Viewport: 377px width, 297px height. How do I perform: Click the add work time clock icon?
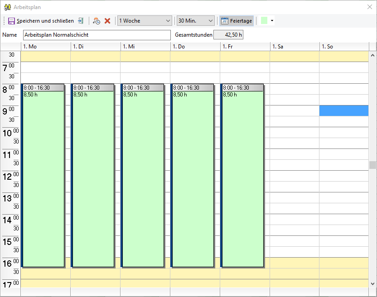coord(97,21)
